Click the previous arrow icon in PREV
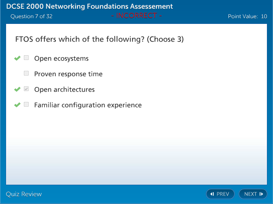Image resolution: width=273 pixels, height=204 pixels. [x=212, y=194]
